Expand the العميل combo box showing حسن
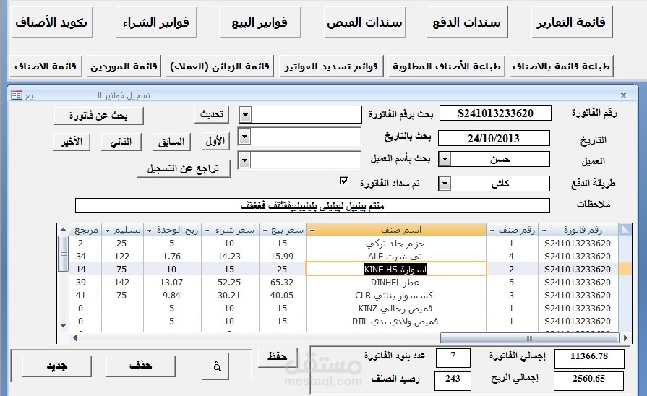Screen dimensions: 647x396 click(445, 159)
